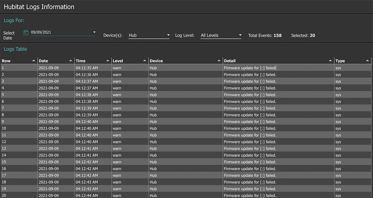Click the Detail column header label
This screenshot has width=373, height=198.
229,61
